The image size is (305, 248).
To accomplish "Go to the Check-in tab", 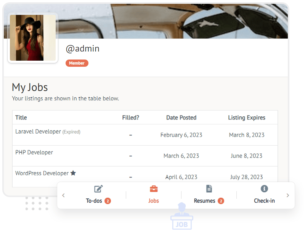I will (x=264, y=201).
